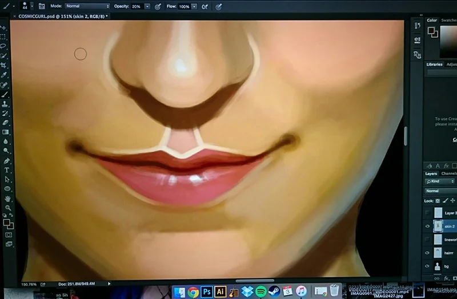457x299 pixels.
Task: Hide the skin 2 layer
Action: 427,226
